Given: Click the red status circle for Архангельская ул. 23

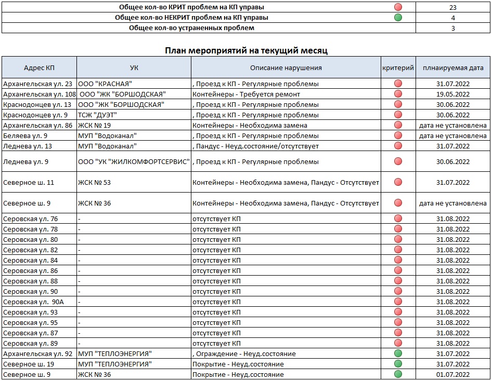Looking at the screenshot, I should point(398,84).
